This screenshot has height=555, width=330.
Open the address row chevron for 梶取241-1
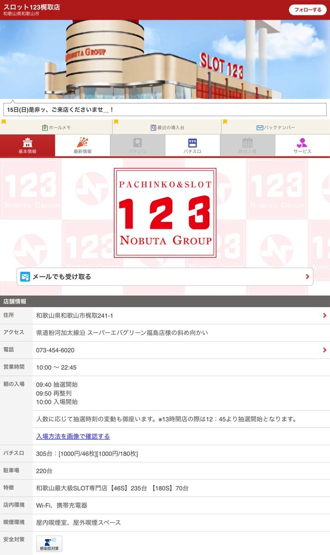[325, 315]
